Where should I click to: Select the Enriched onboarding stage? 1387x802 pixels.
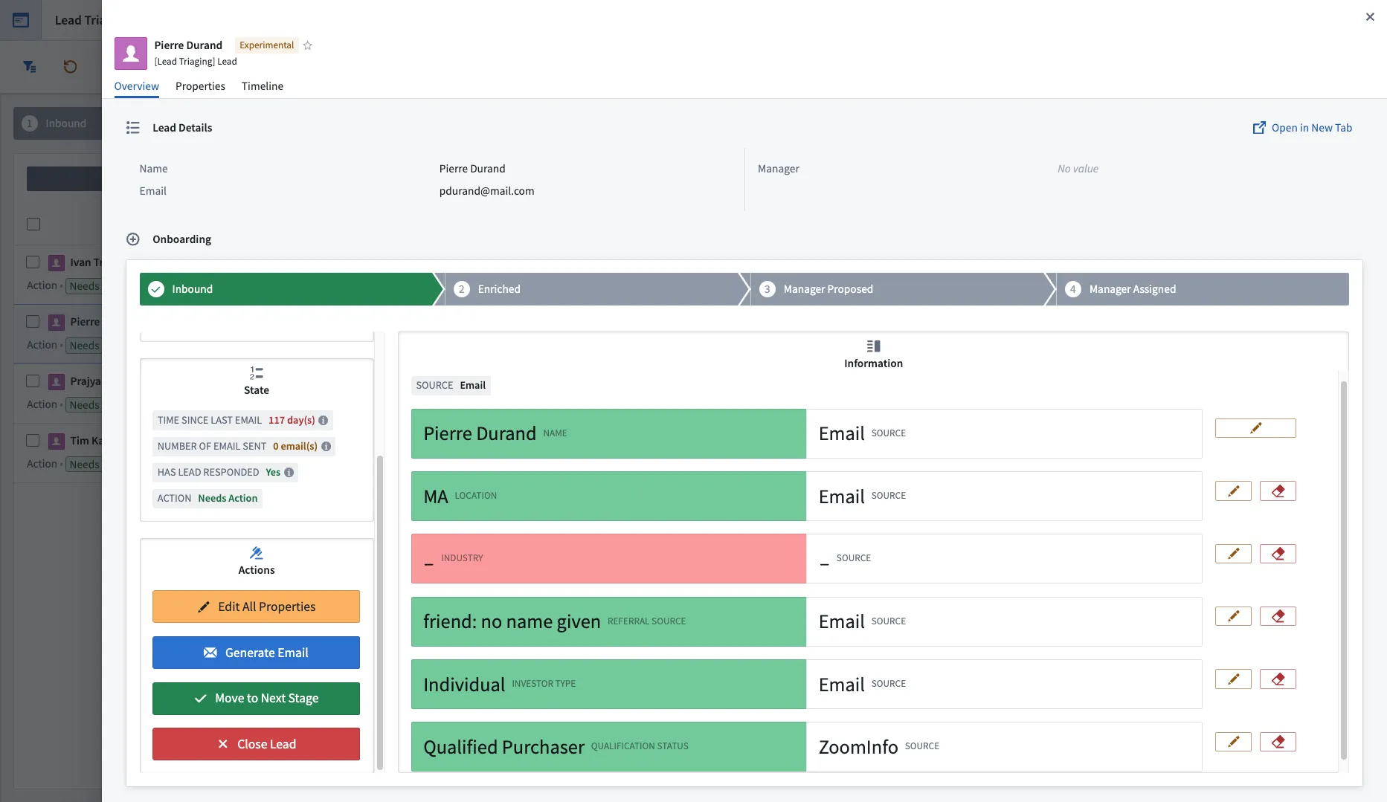tap(596, 289)
